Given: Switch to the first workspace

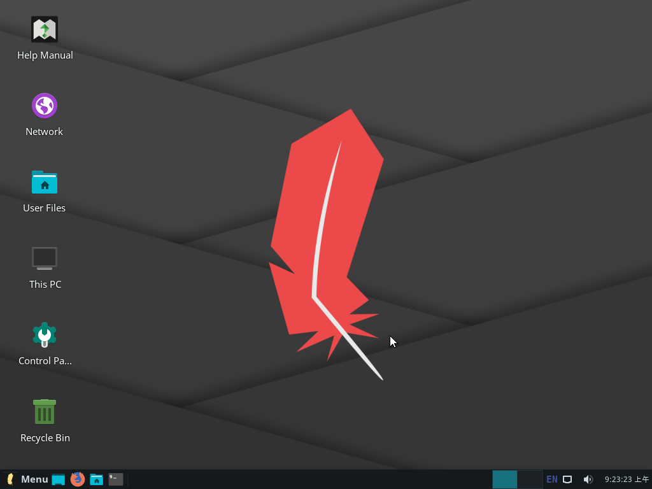Looking at the screenshot, I should [505, 479].
